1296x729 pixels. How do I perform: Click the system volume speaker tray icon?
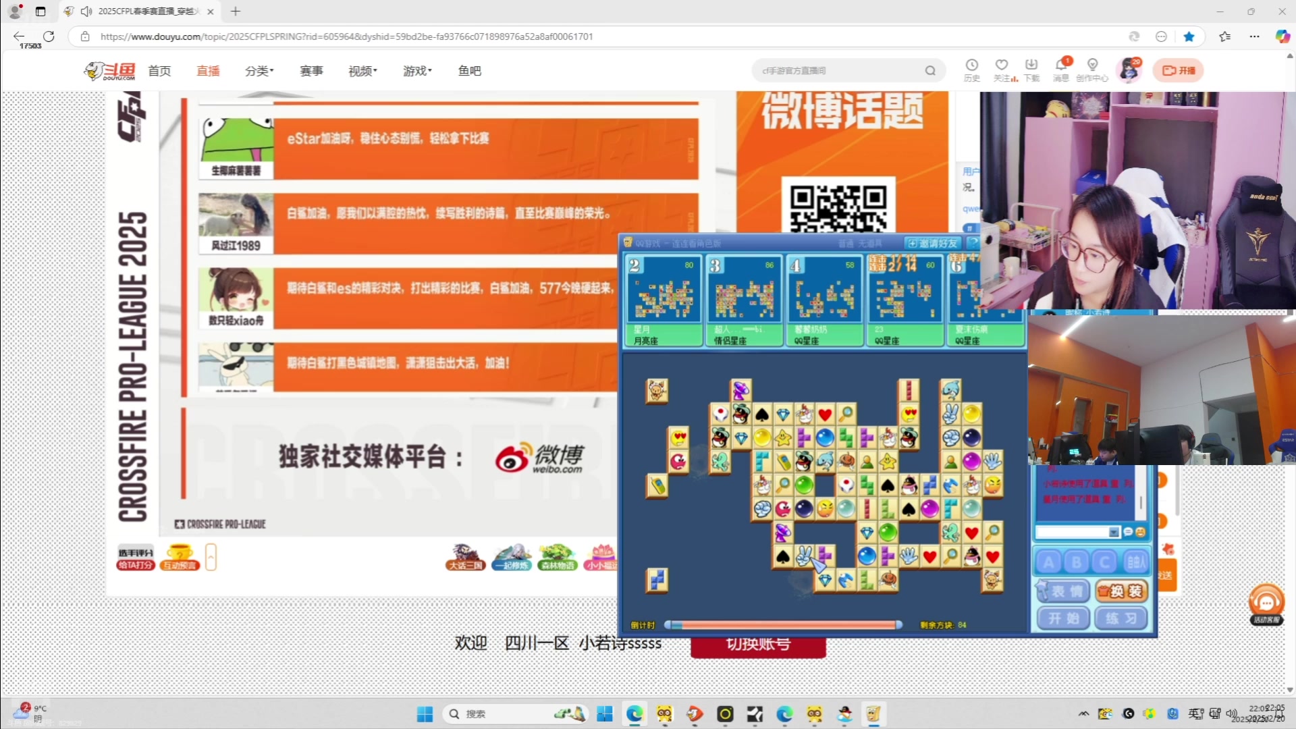click(x=1231, y=713)
